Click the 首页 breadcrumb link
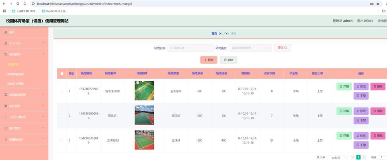Viewport: 387px width, 160px height. 214,34
